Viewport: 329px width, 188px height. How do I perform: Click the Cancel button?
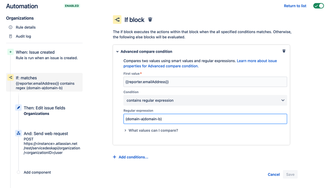(x=274, y=175)
